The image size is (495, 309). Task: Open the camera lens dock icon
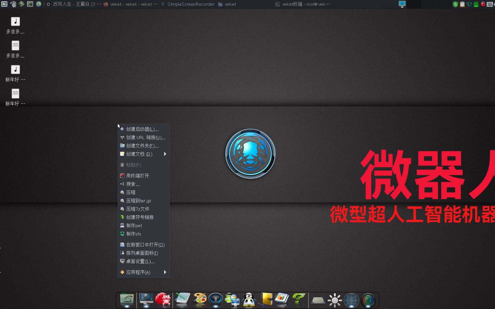click(x=368, y=300)
